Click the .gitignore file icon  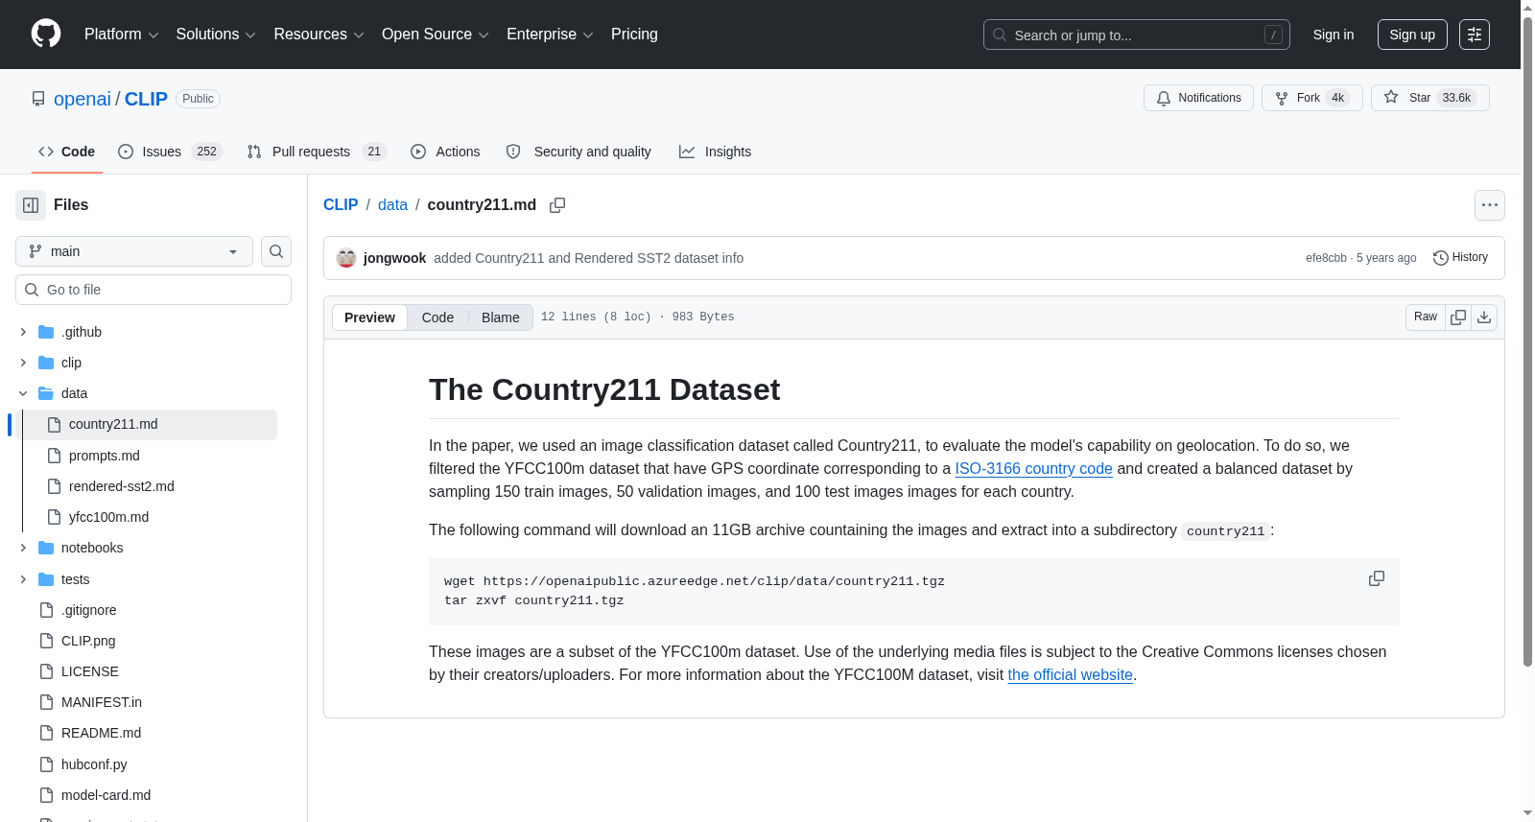[x=46, y=610]
